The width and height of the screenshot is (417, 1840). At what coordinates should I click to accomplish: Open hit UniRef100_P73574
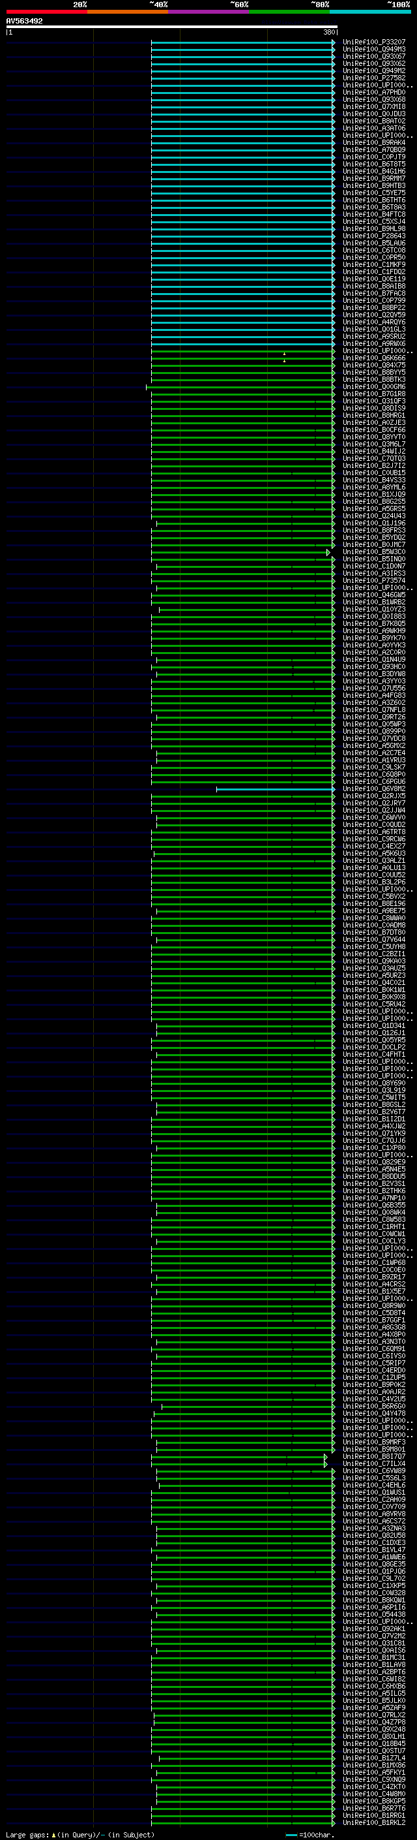coord(374,581)
